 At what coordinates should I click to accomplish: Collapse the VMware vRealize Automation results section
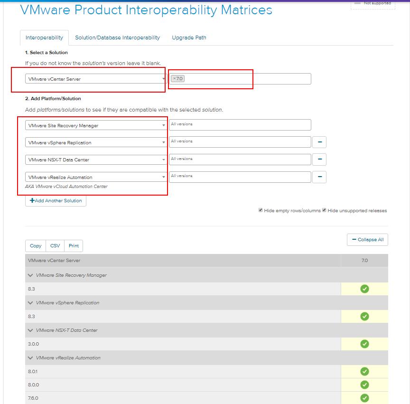[30, 357]
